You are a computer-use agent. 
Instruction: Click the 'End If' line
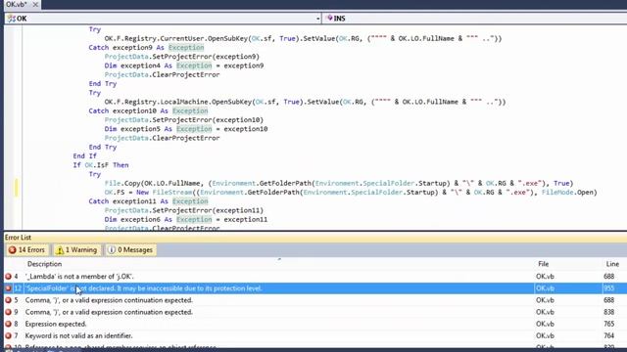pos(85,156)
